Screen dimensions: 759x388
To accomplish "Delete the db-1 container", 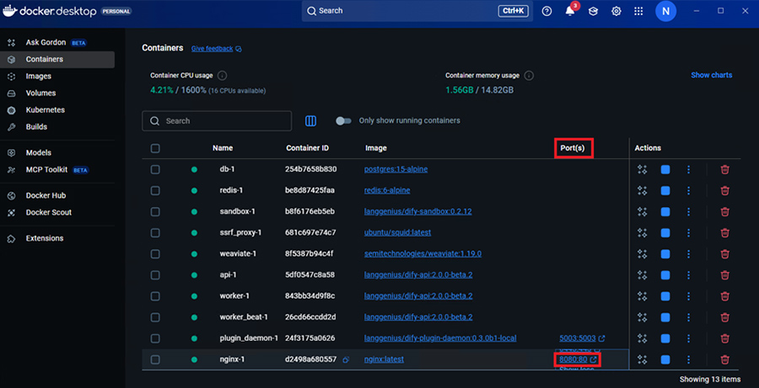I will pyautogui.click(x=724, y=169).
